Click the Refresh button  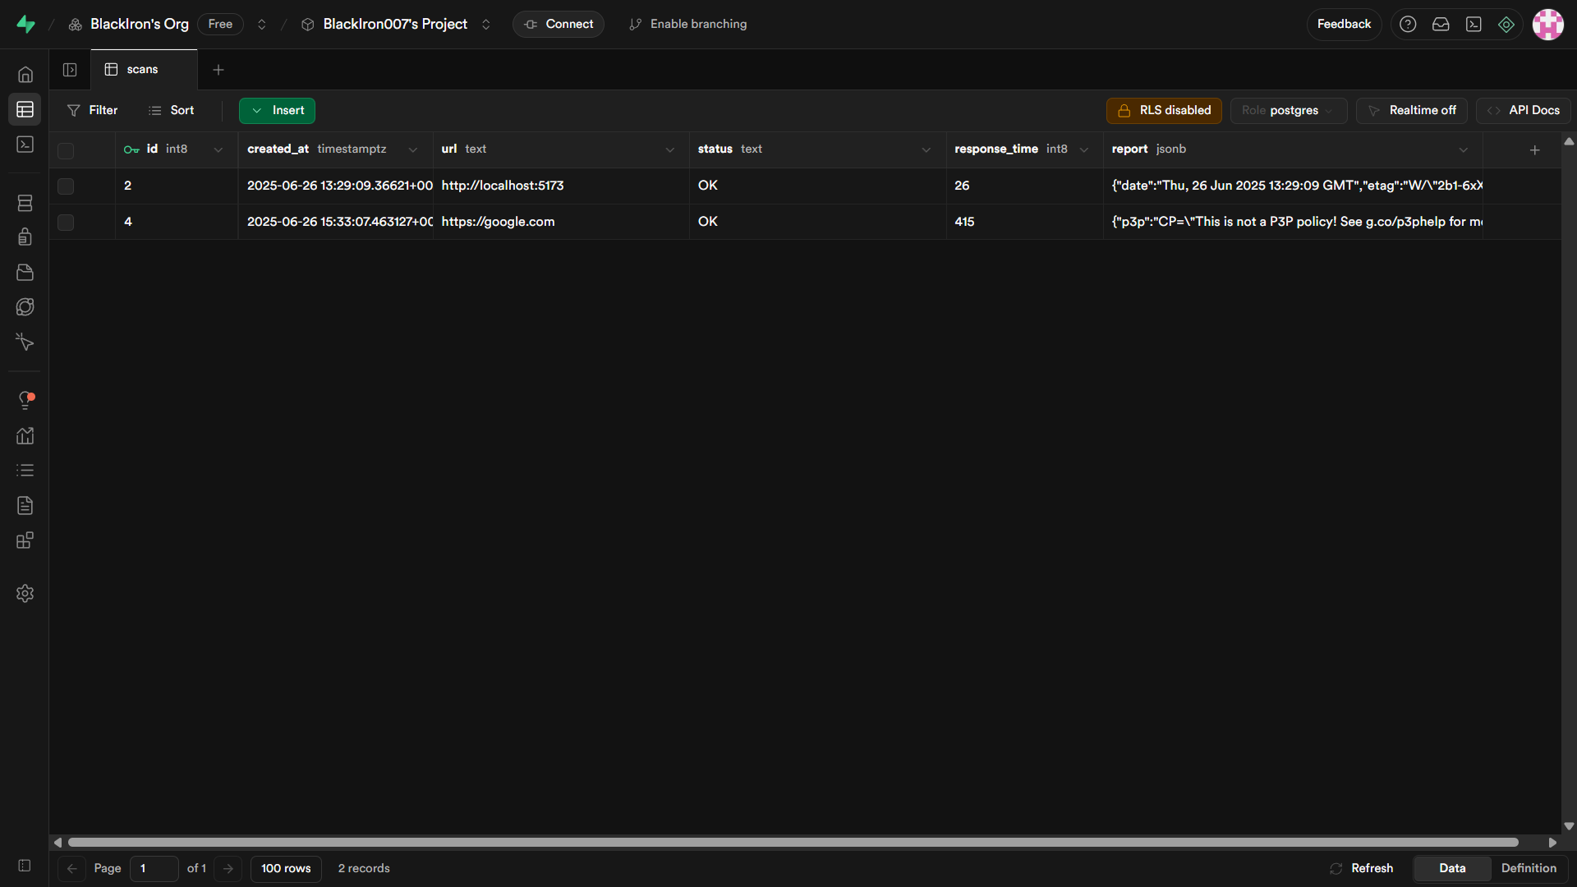1362,868
